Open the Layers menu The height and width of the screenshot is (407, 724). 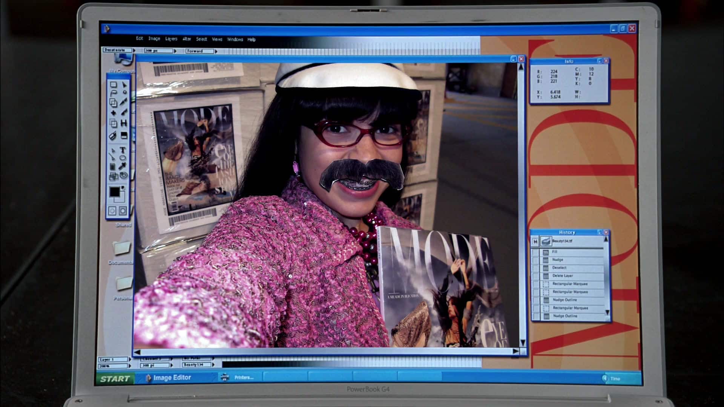pyautogui.click(x=171, y=39)
